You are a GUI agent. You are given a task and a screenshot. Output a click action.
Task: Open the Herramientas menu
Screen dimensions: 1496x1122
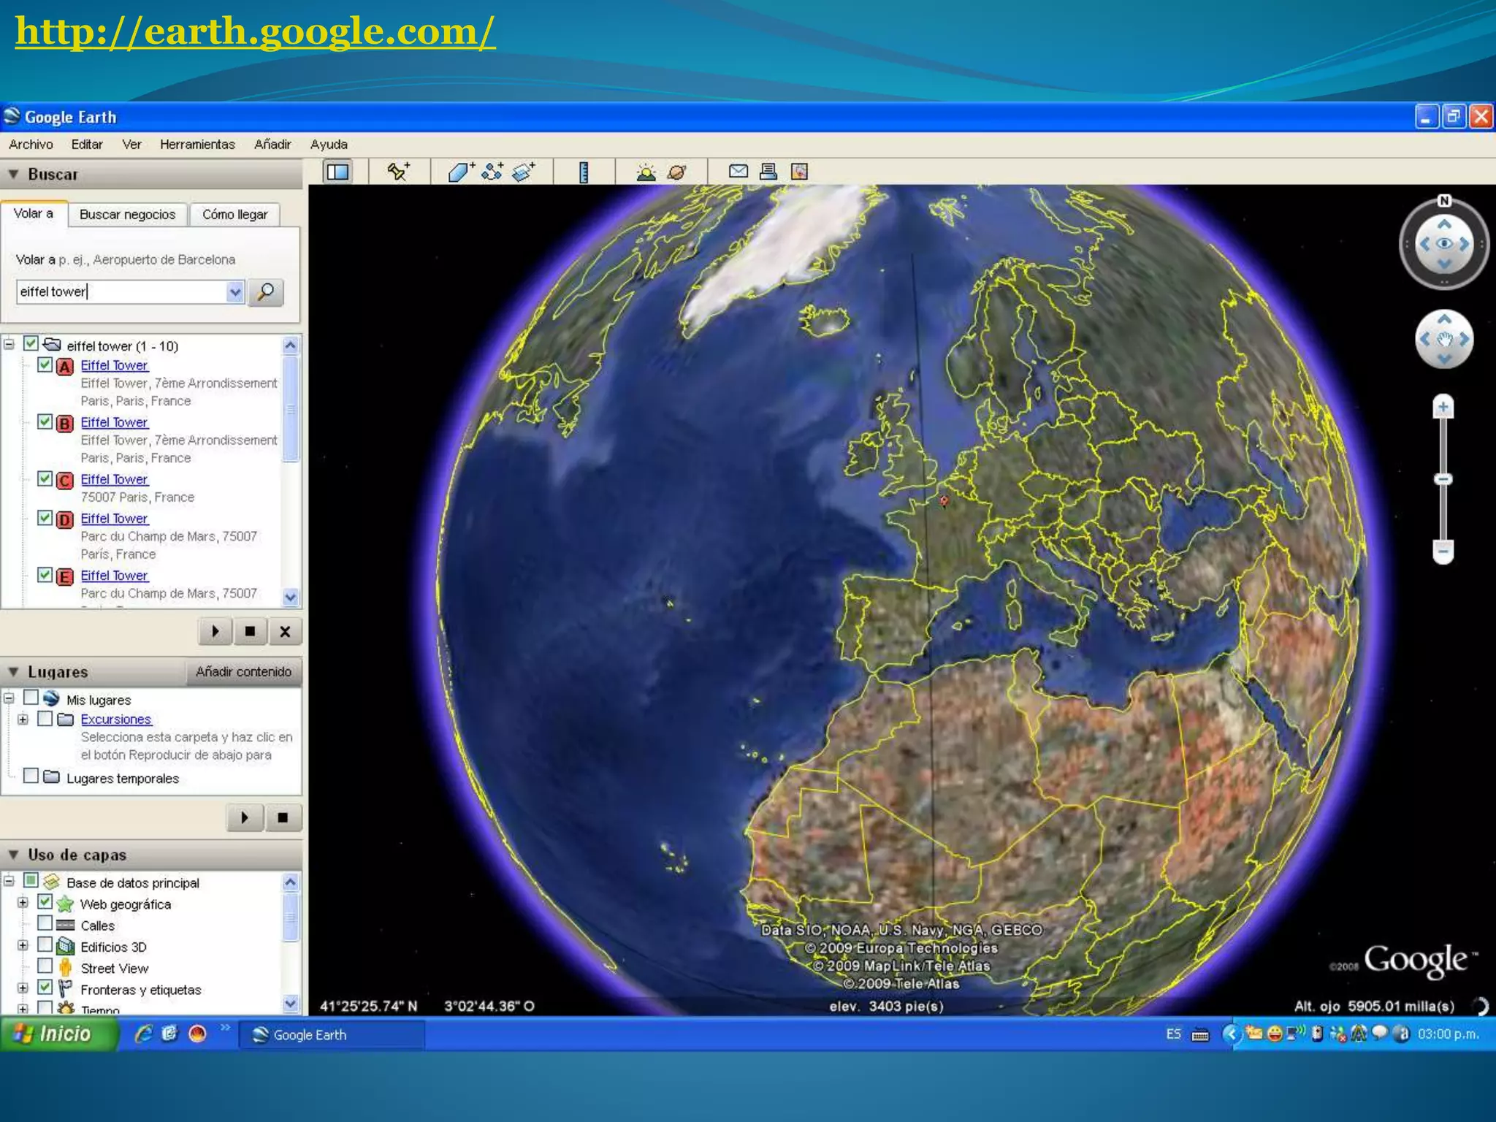pyautogui.click(x=197, y=145)
